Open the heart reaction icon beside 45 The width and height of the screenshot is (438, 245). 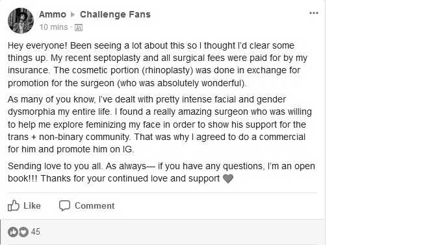point(23,231)
